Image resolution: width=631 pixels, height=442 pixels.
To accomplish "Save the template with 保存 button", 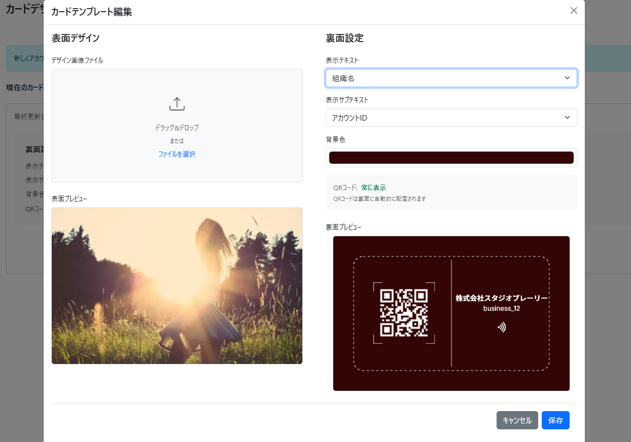I will [555, 420].
